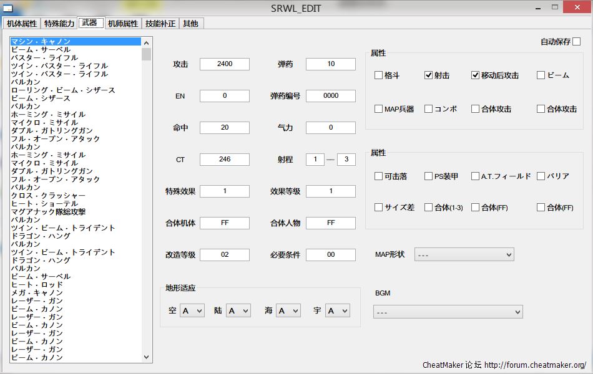Uncheck the 射击 attribute checkbox
This screenshot has height=374, width=593.
pyautogui.click(x=428, y=75)
